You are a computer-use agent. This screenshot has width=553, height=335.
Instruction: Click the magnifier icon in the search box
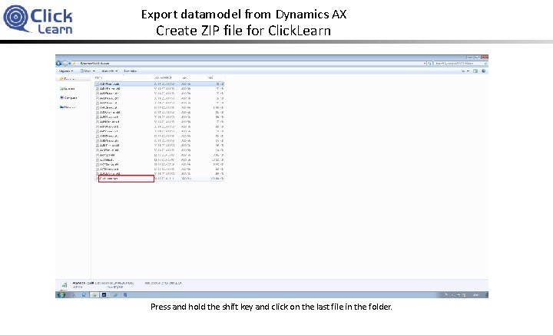485,64
